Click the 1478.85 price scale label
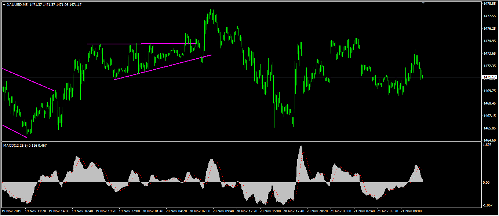Viewport: 499px width, 216px height. [490, 4]
